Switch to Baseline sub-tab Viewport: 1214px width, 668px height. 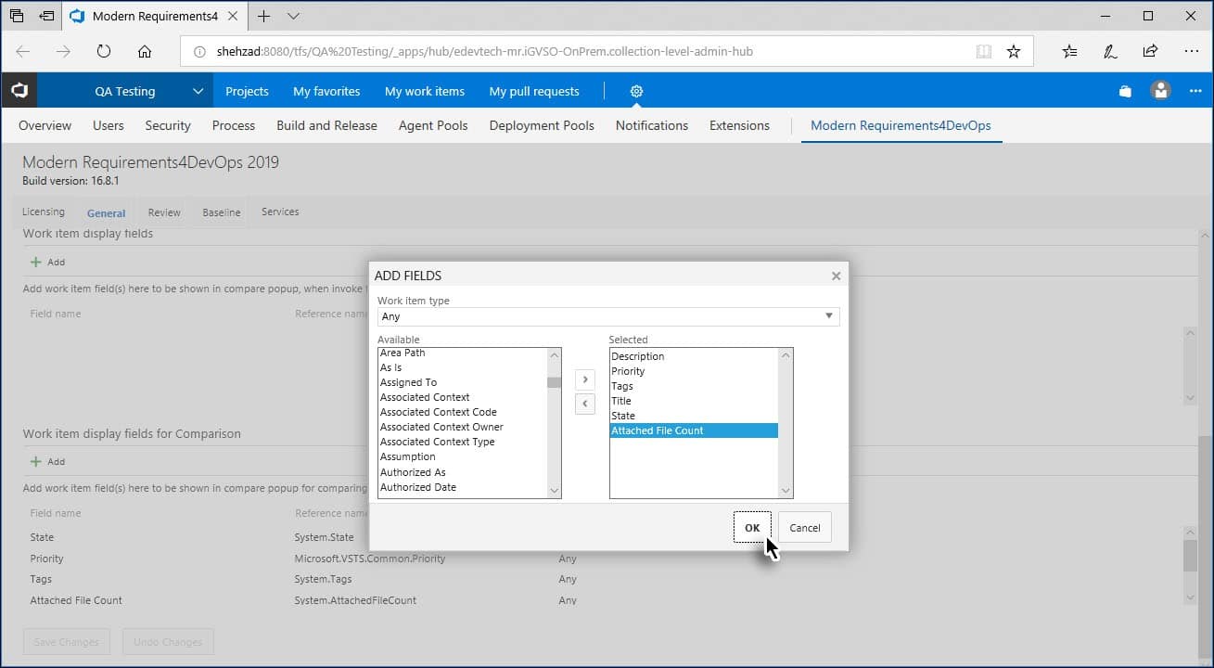point(222,212)
